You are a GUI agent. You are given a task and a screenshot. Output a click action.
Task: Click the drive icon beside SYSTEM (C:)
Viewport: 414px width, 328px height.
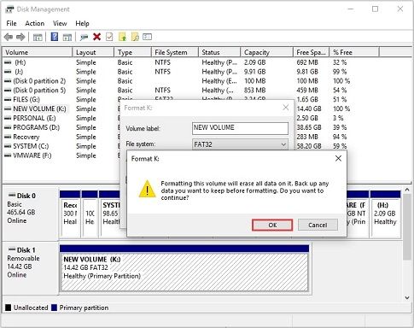point(8,146)
